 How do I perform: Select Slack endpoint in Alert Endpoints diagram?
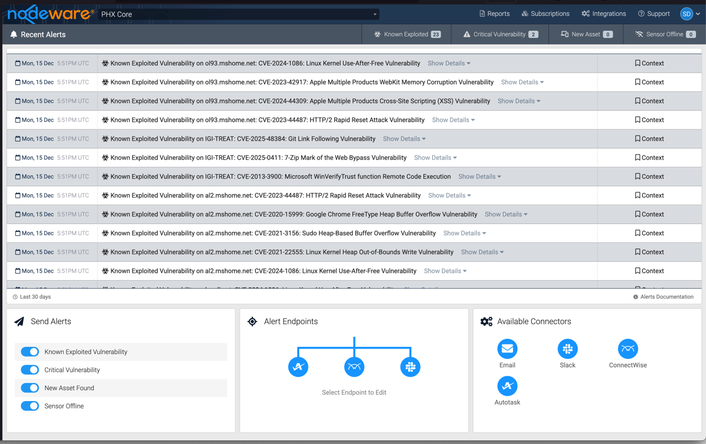[x=410, y=367]
